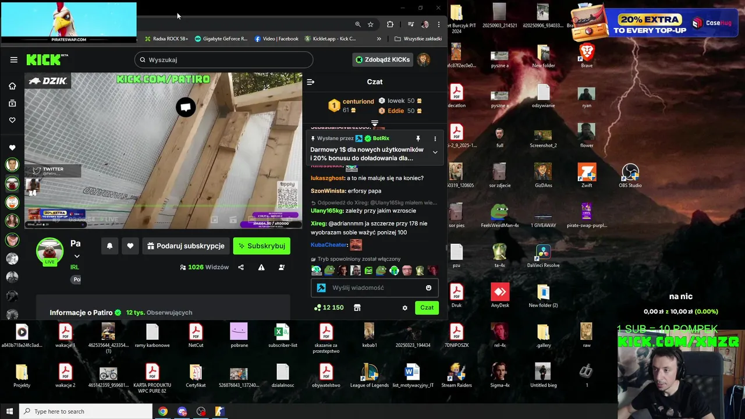Viewport: 745px width, 419px height.
Task: Open the media control icon in Chrome toolbar
Action: [411, 24]
